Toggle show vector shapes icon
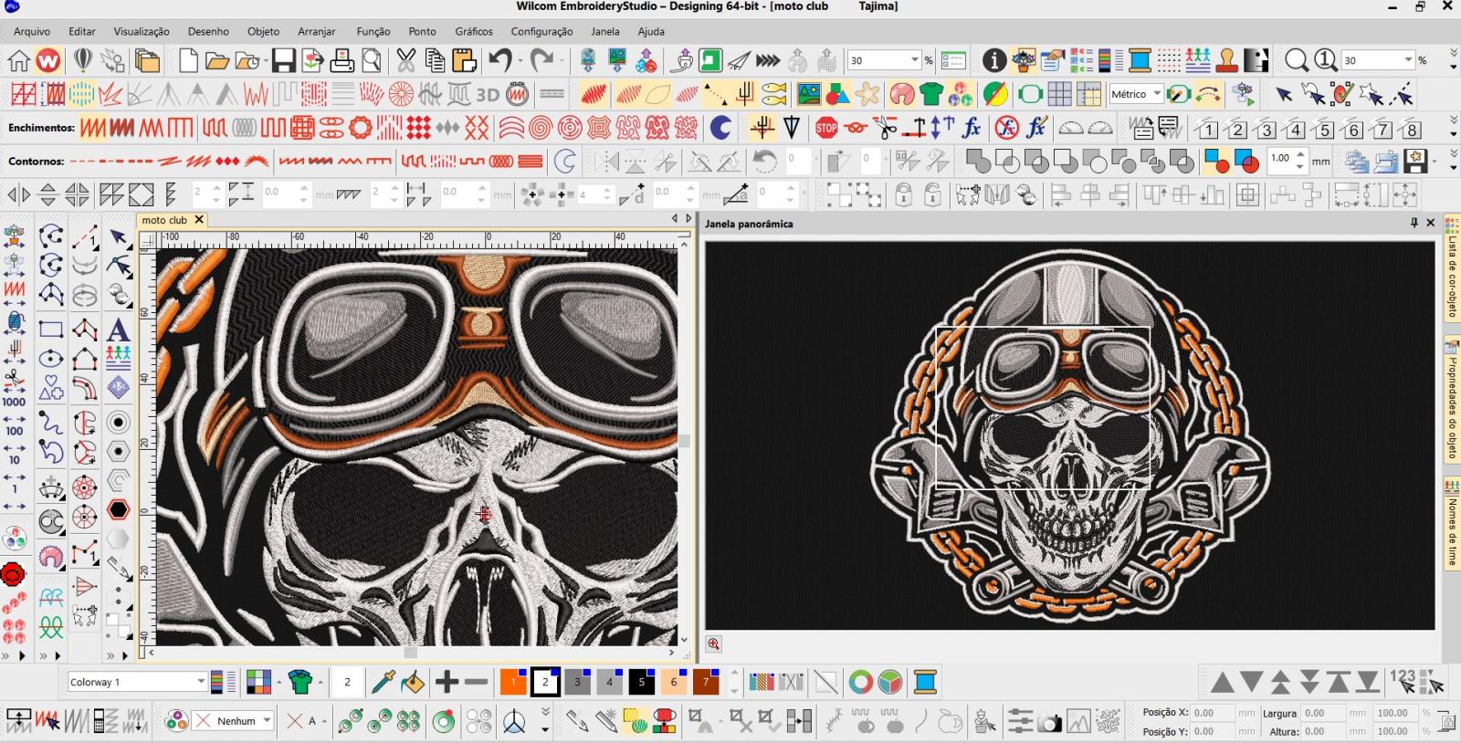The width and height of the screenshot is (1461, 743). pos(837,94)
